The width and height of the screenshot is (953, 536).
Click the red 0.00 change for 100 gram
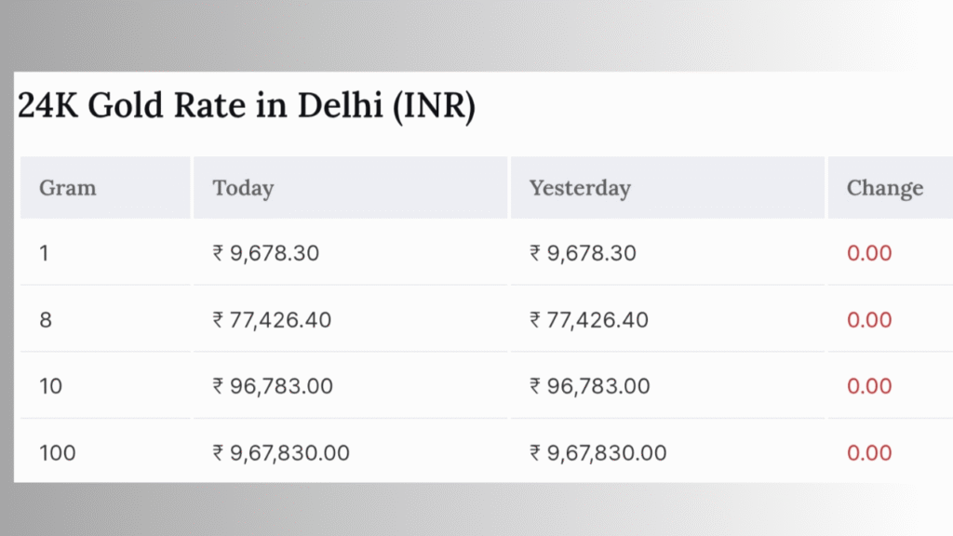(869, 453)
